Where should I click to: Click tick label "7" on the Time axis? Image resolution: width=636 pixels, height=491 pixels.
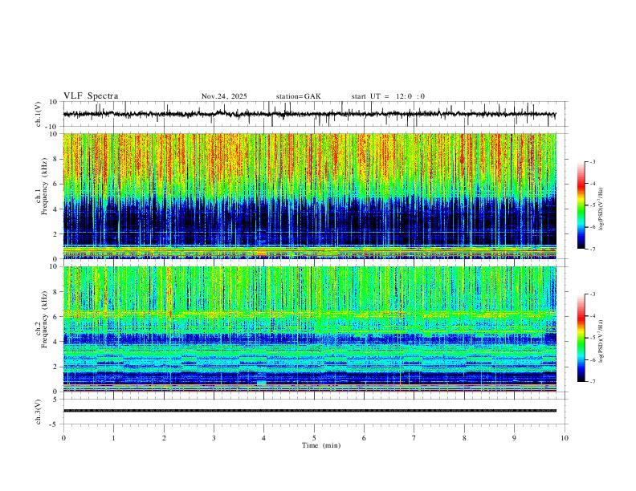coord(414,438)
